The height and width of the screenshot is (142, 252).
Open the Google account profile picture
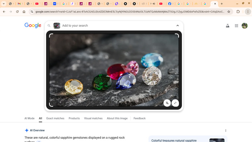[245, 26]
